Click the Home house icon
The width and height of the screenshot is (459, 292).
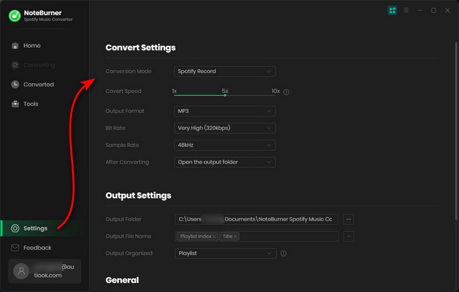15,46
